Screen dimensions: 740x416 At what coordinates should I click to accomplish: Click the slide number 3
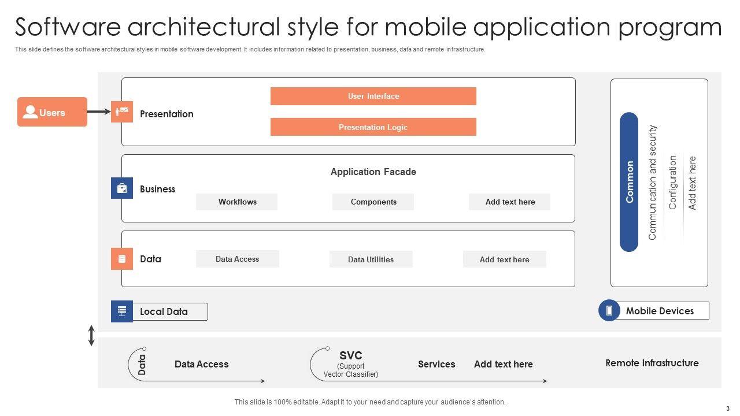728,408
